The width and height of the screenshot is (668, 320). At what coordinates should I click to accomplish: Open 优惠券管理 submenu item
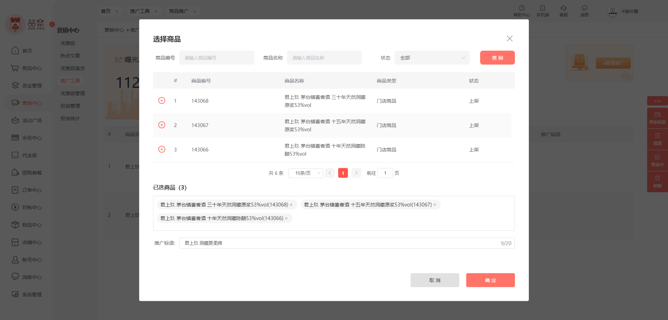[x=73, y=93]
